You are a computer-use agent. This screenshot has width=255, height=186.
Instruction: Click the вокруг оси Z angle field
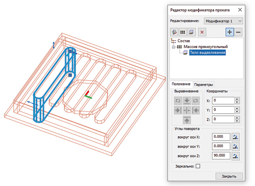(221, 156)
